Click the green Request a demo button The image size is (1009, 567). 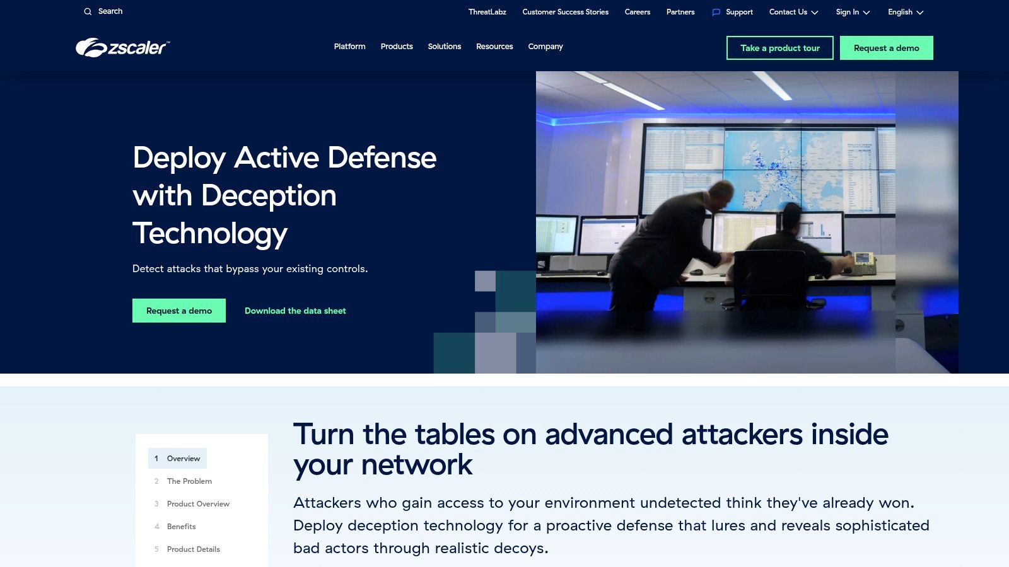(x=178, y=310)
